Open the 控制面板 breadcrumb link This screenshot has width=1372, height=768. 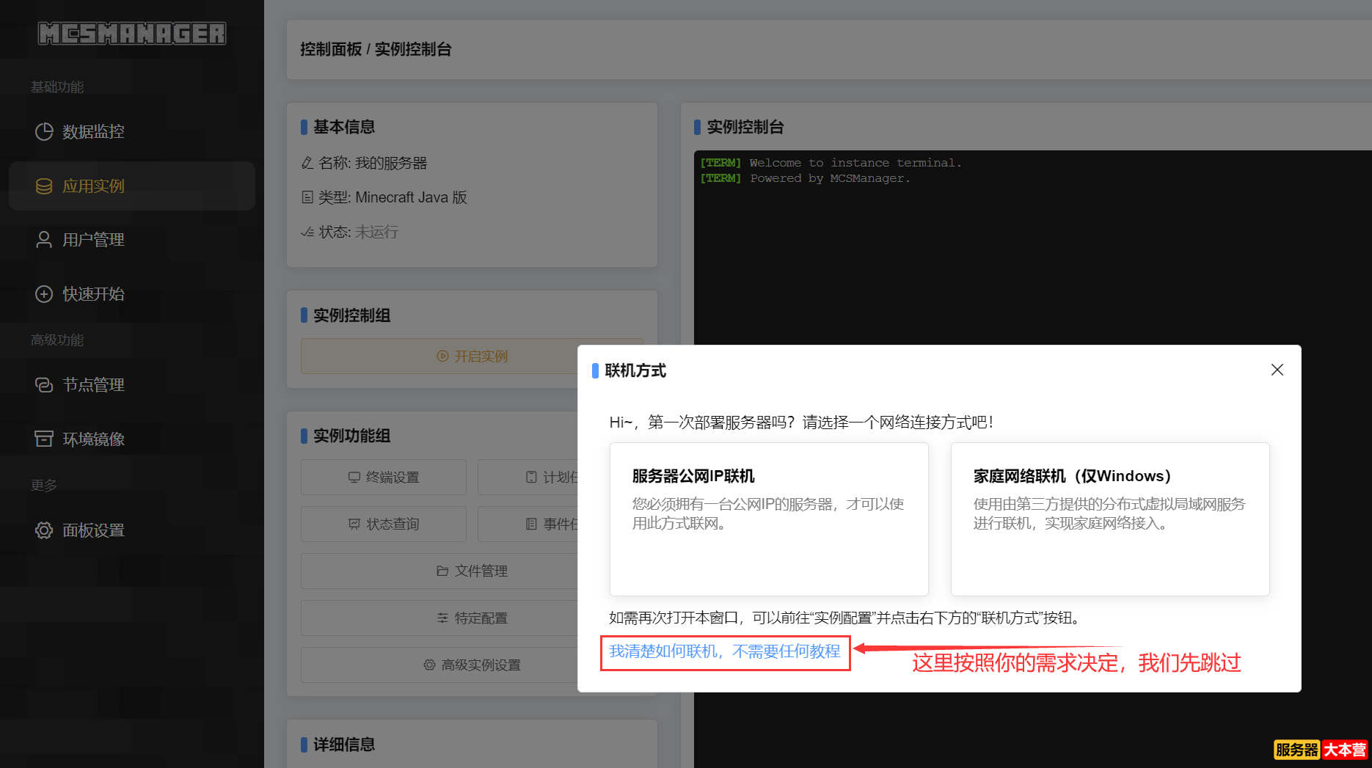click(330, 49)
